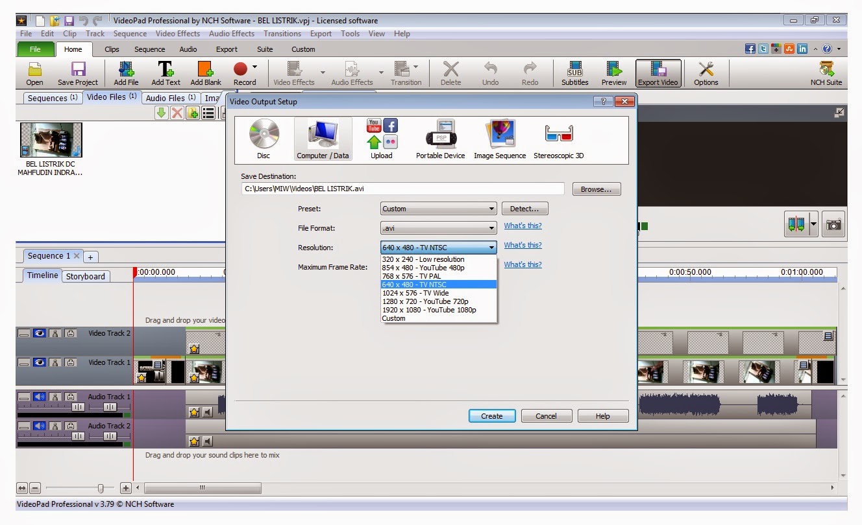Click the Save Destination path field

coord(402,189)
